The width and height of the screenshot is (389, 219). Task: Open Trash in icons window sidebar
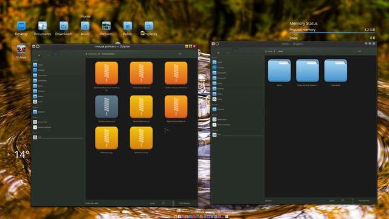[x=218, y=99]
